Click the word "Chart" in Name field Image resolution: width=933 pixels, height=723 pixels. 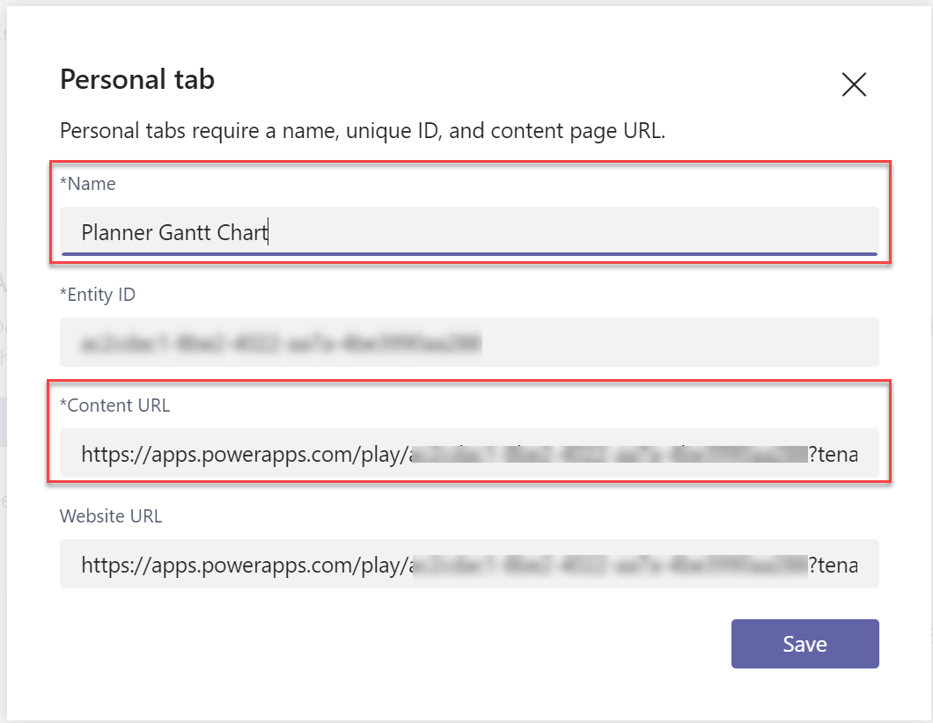(x=242, y=232)
